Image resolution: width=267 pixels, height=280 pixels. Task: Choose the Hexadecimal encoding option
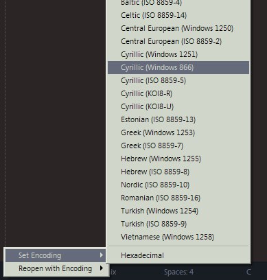point(178,255)
